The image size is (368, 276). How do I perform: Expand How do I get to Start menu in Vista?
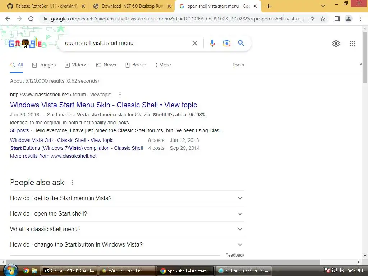pos(127,198)
